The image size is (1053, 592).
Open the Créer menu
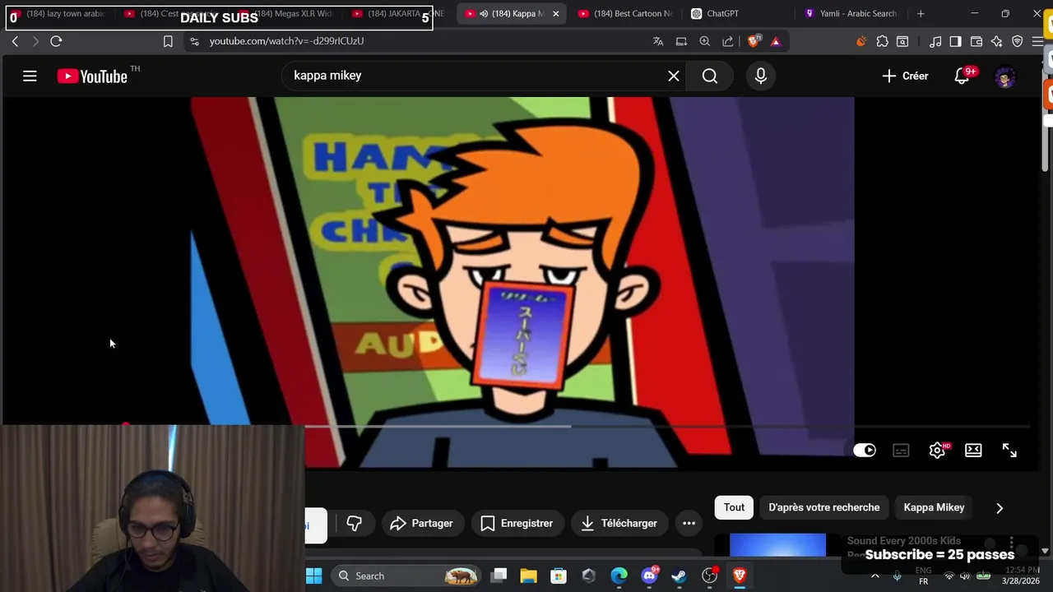tap(905, 76)
